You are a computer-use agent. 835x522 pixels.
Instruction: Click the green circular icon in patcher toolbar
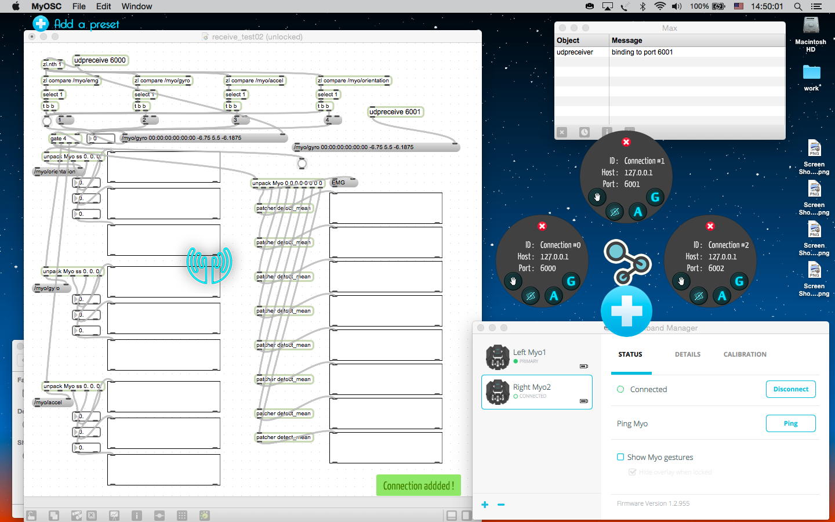pyautogui.click(x=205, y=515)
